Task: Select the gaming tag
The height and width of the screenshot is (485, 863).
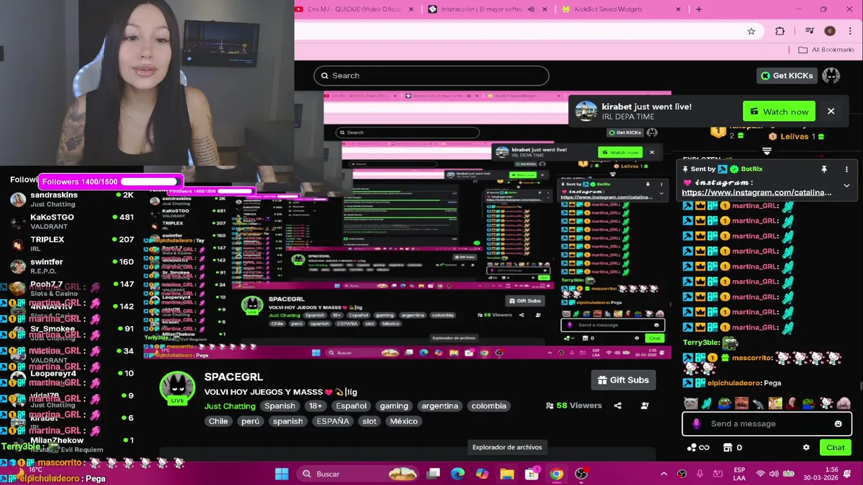Action: coord(394,406)
